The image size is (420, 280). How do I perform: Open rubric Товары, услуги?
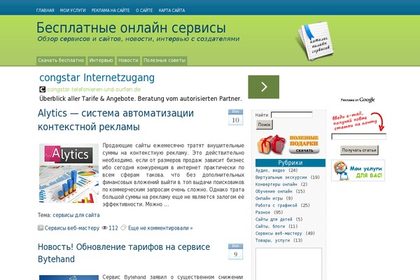coord(273,240)
